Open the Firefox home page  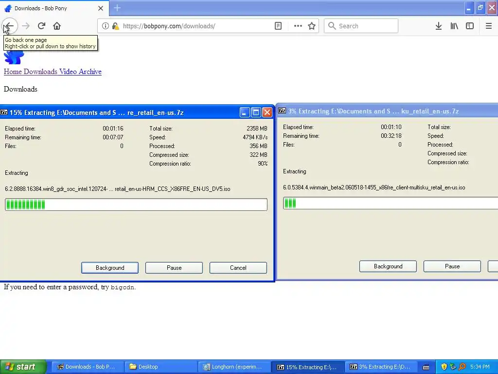(57, 26)
